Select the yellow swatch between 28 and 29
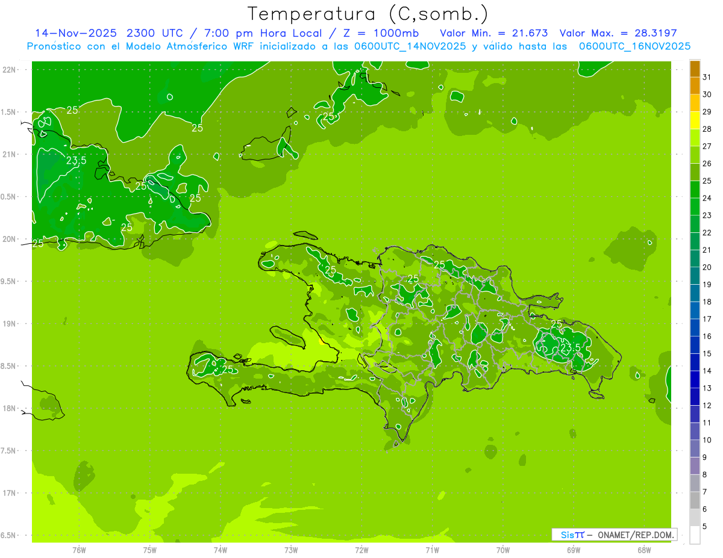This screenshot has height=558, width=723. [x=695, y=120]
